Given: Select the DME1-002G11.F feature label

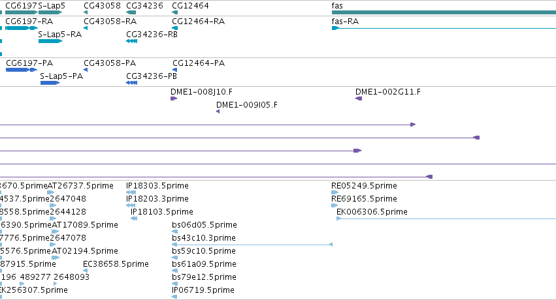Looking at the screenshot, I should (388, 91).
